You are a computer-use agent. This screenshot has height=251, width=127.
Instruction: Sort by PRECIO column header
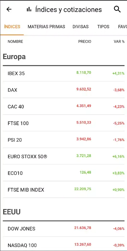[85, 41]
